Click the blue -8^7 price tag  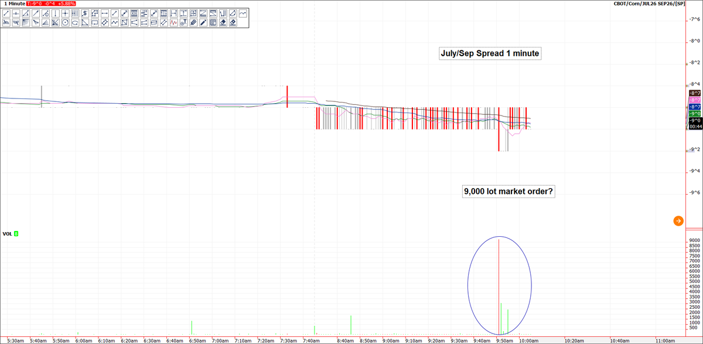point(695,107)
